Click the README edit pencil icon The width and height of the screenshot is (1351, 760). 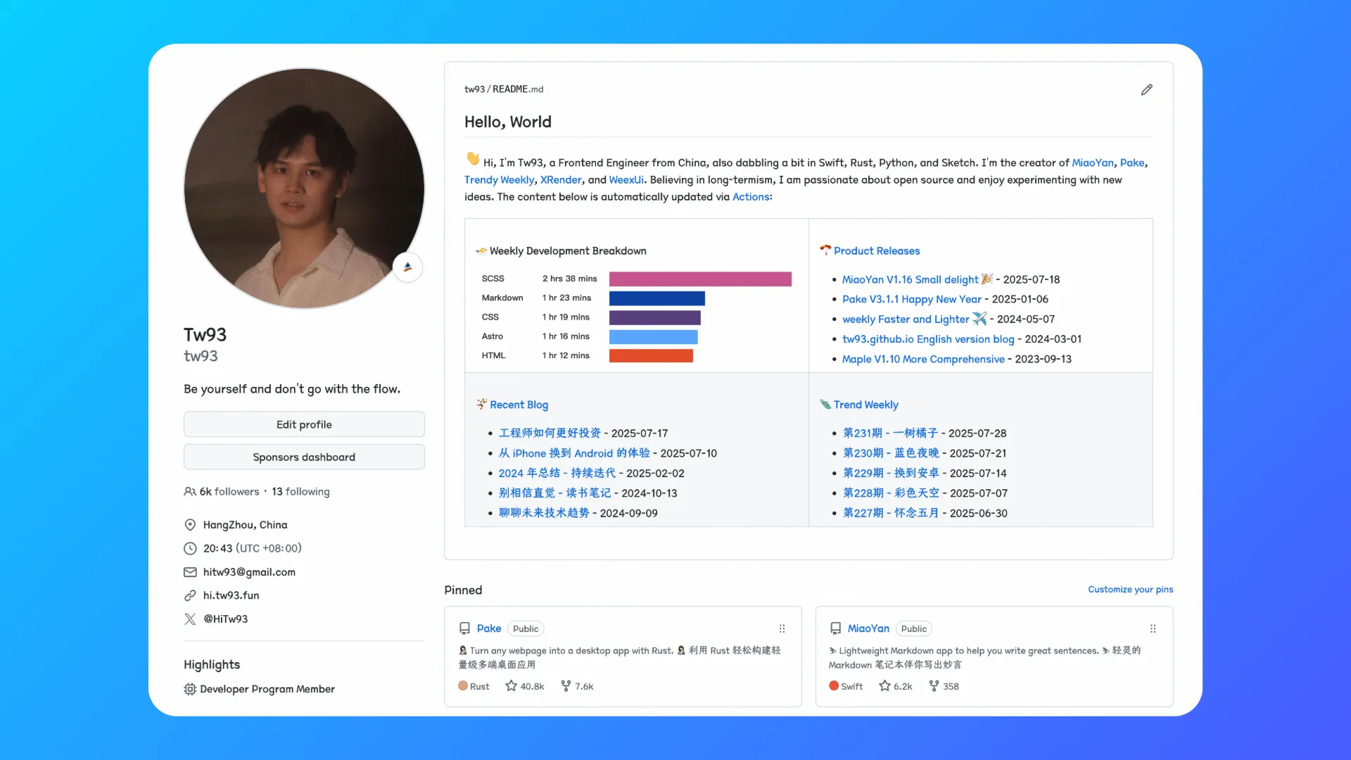click(x=1146, y=89)
